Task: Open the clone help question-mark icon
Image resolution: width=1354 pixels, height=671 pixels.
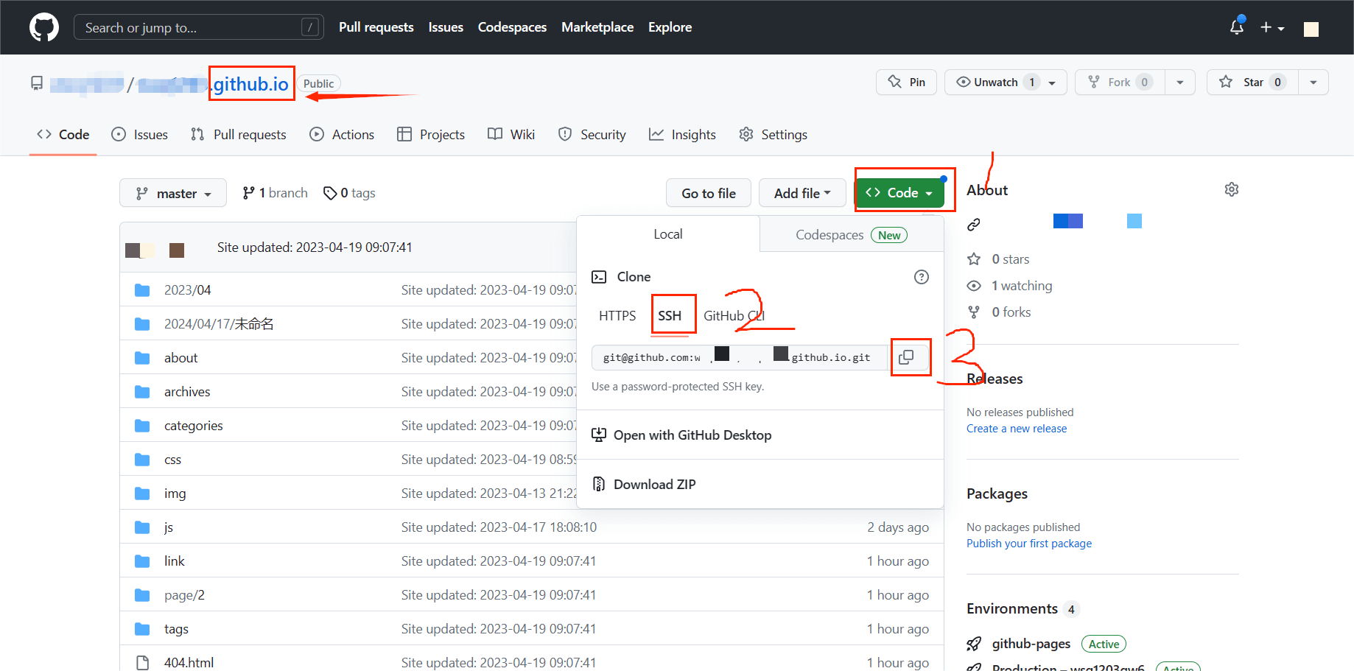Action: point(922,277)
